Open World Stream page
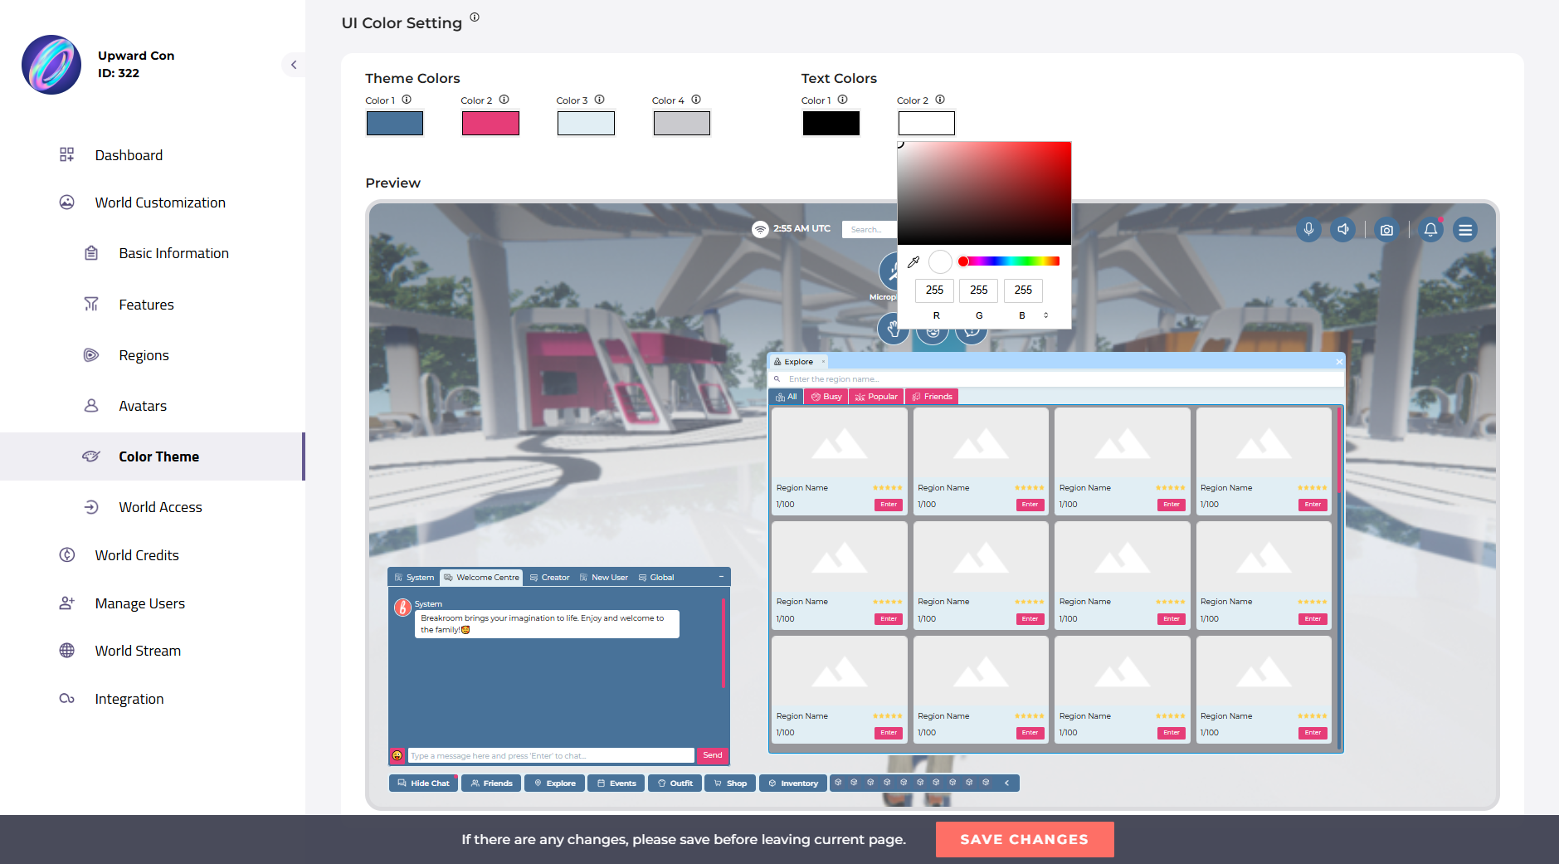The height and width of the screenshot is (864, 1559). coord(138,651)
